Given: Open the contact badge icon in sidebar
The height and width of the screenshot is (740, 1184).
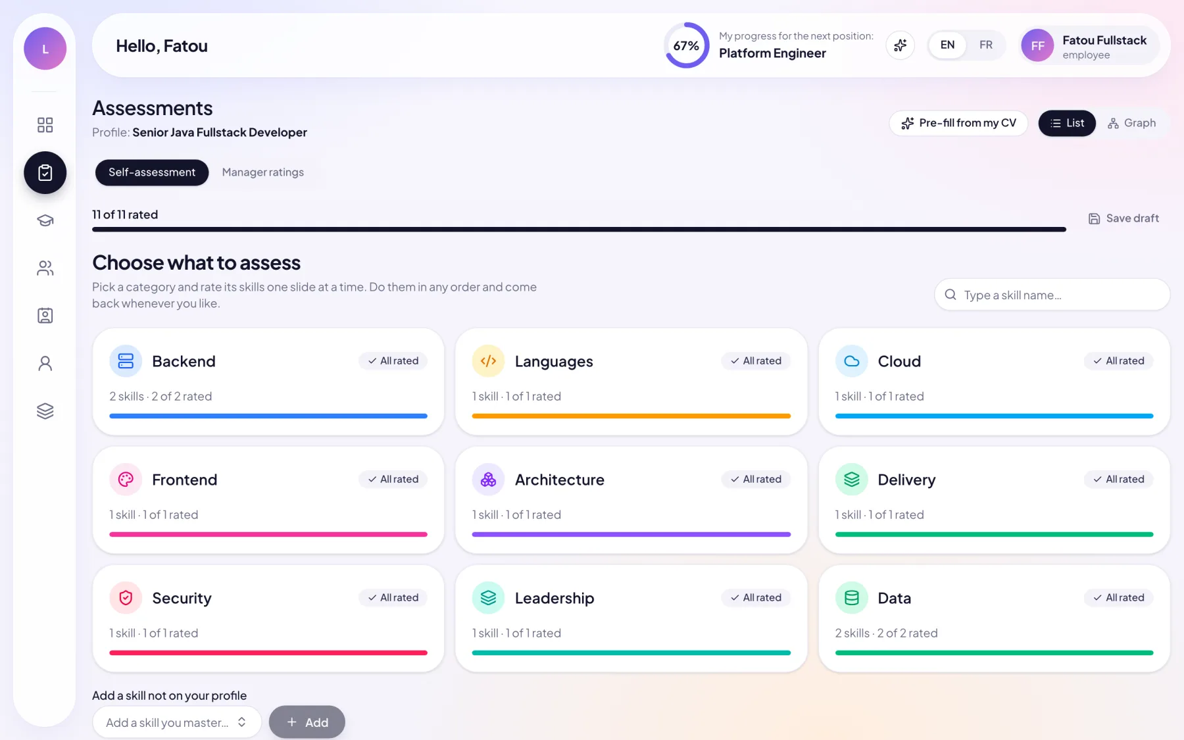Looking at the screenshot, I should (45, 316).
